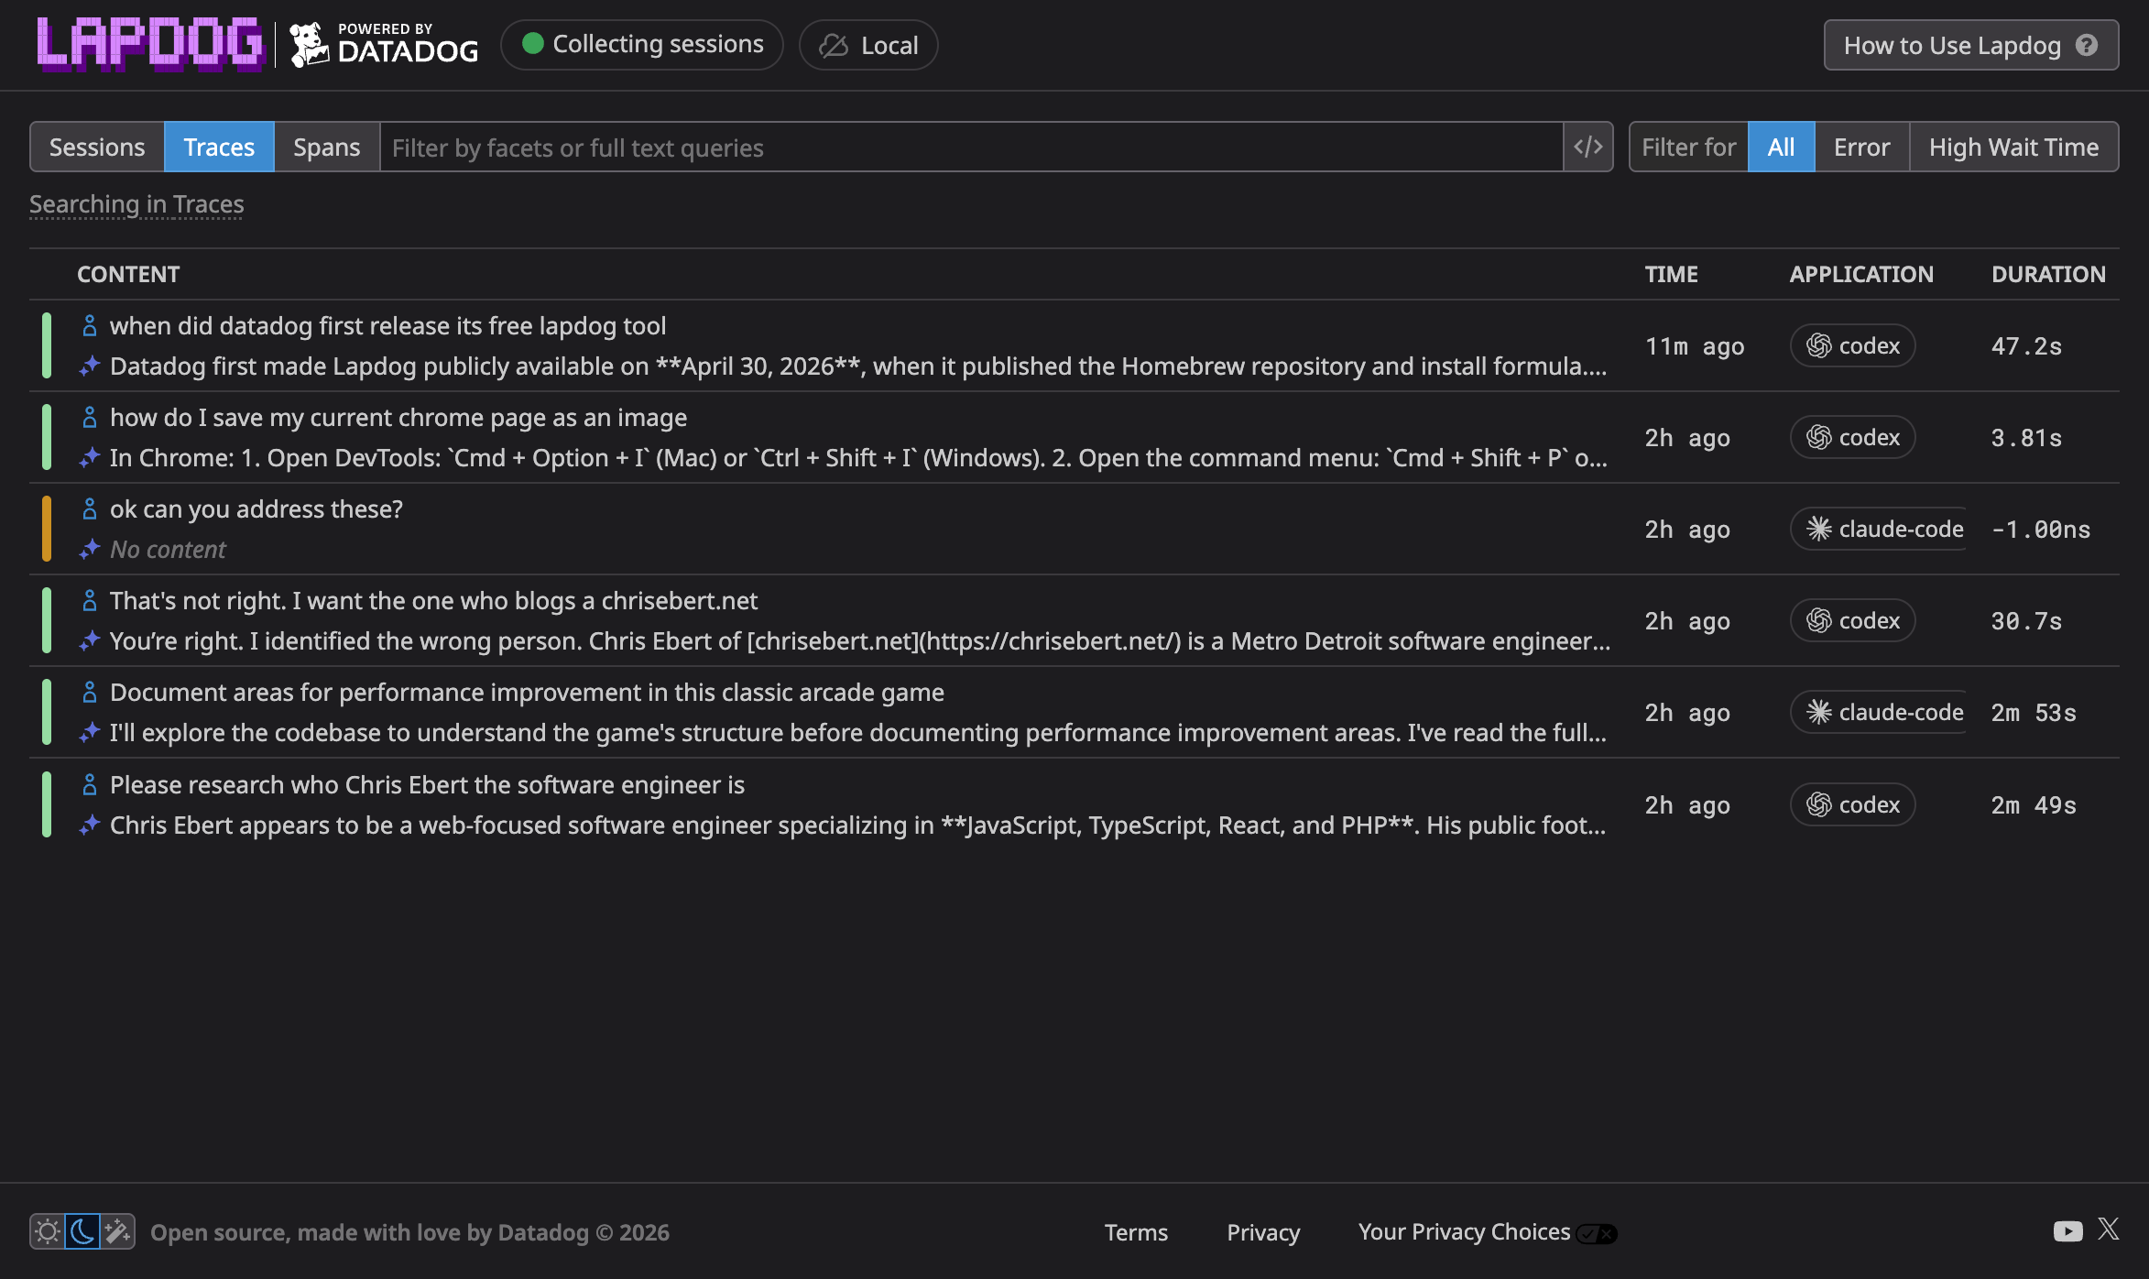
Task: Click the Lapdog pixel logo
Action: click(x=150, y=44)
